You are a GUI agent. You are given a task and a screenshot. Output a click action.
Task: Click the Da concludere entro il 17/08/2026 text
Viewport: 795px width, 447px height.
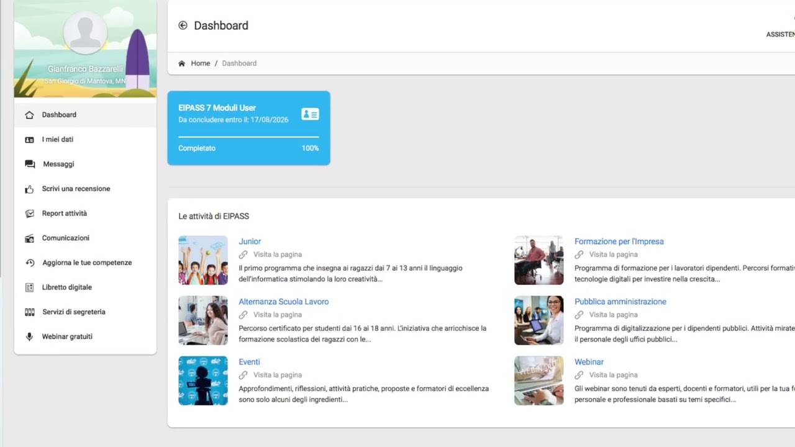pyautogui.click(x=234, y=120)
